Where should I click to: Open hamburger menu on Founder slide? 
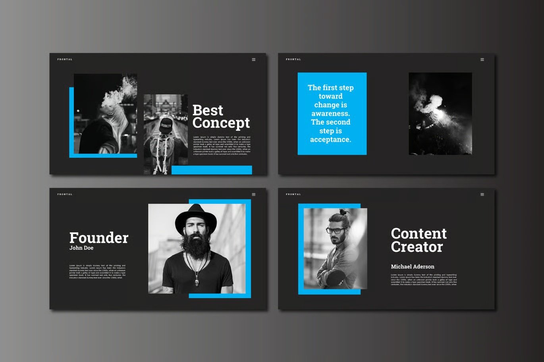254,194
